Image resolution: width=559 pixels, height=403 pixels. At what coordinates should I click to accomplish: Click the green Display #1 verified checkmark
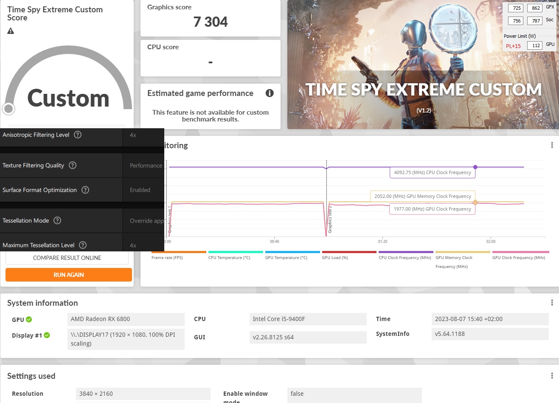pos(47,335)
